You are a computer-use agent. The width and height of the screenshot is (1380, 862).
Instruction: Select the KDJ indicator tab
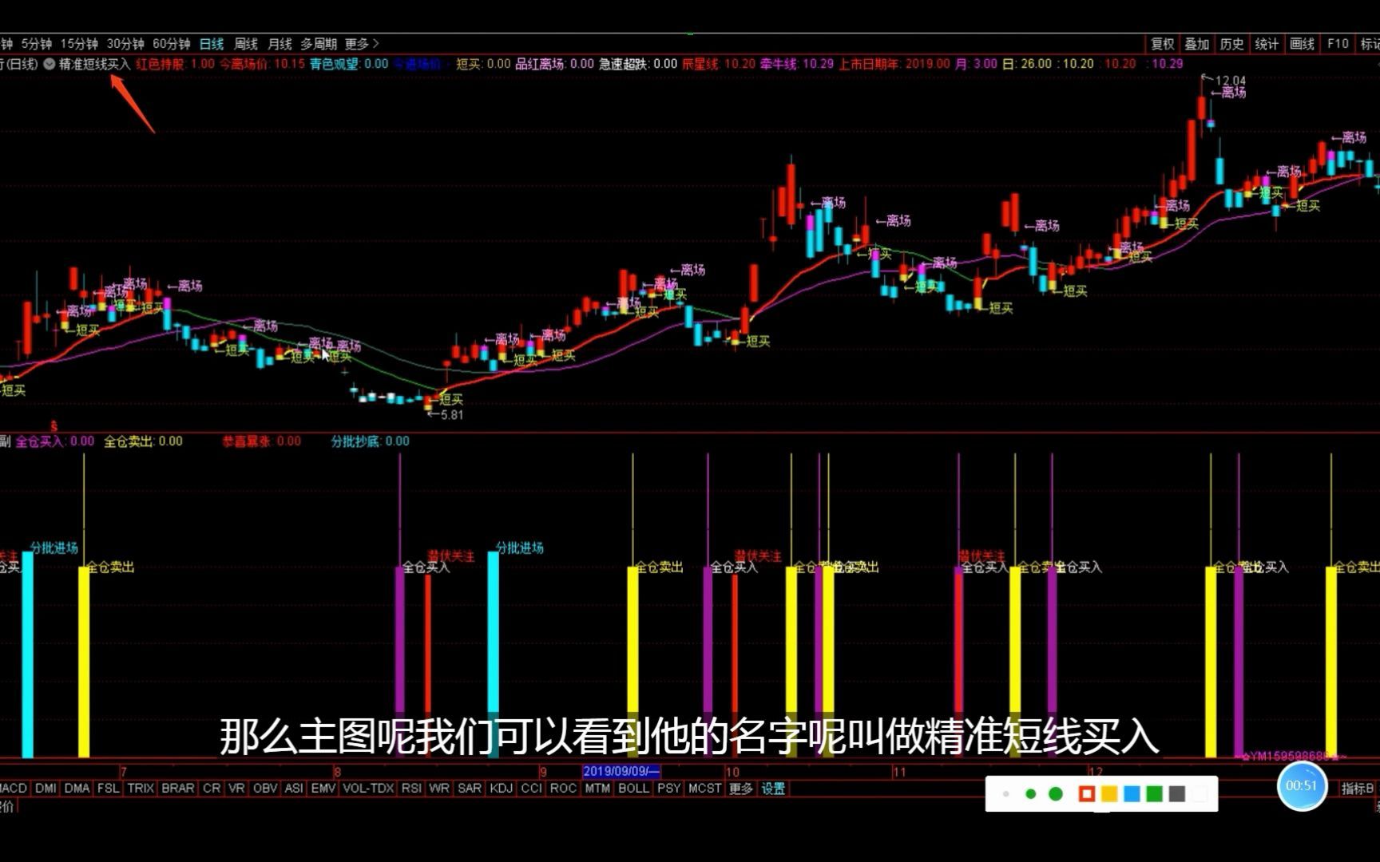[501, 788]
